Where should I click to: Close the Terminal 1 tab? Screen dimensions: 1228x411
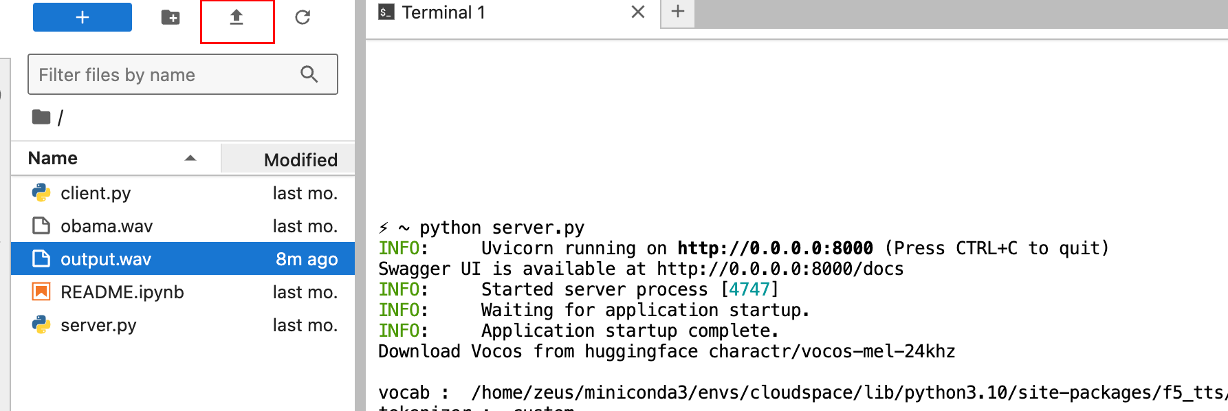tap(638, 12)
